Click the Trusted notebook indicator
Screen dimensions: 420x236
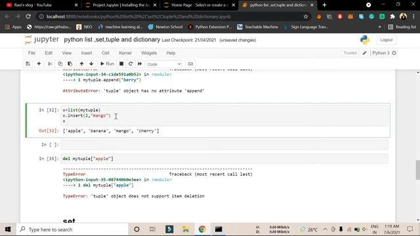coord(350,53)
